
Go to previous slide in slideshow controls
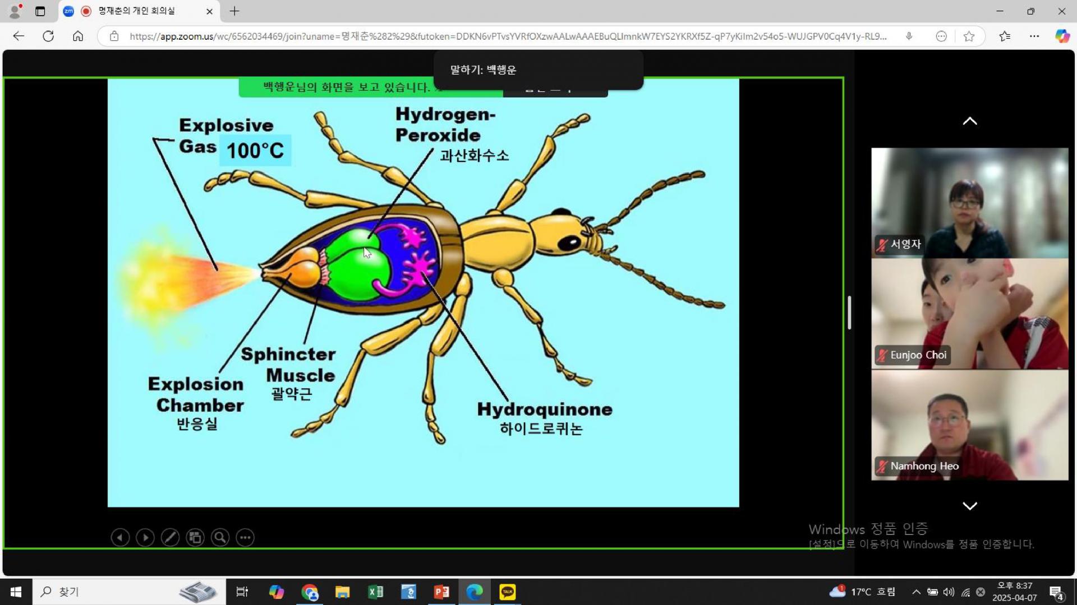point(120,538)
